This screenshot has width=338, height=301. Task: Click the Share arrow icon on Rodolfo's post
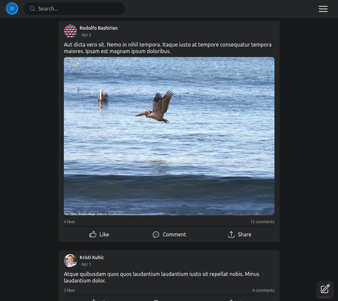tap(232, 234)
